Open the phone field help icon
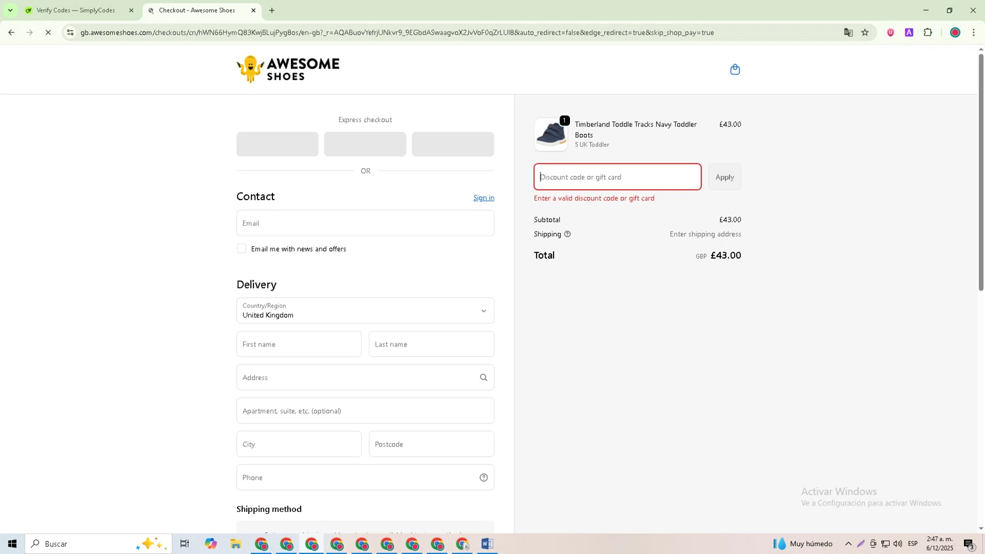The width and height of the screenshot is (985, 554). 483,478
